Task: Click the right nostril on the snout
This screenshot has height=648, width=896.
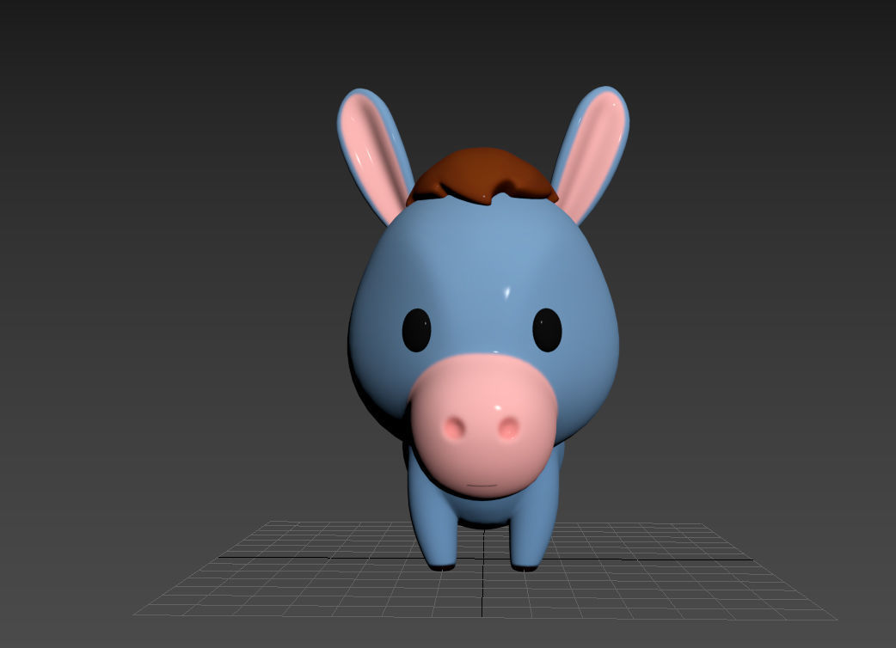Action: 508,428
